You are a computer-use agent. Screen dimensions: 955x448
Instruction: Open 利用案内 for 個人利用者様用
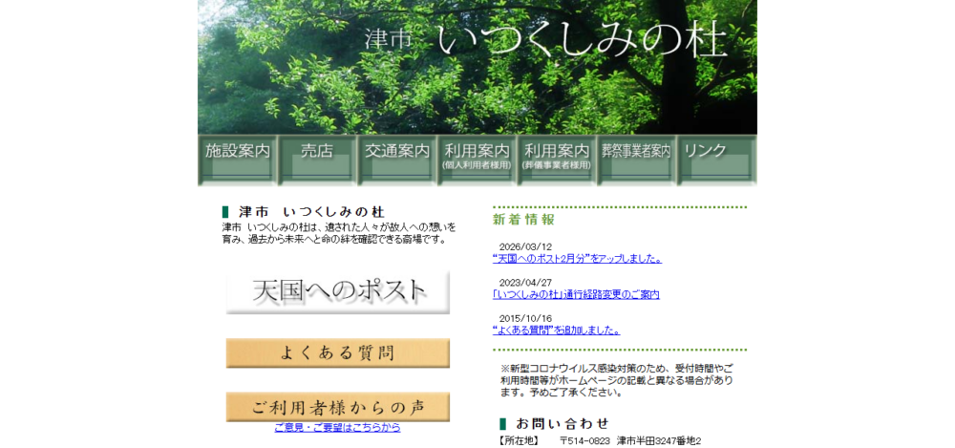tap(477, 160)
